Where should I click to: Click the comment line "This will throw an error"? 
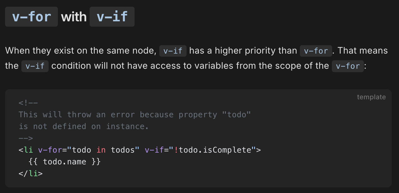coord(135,115)
